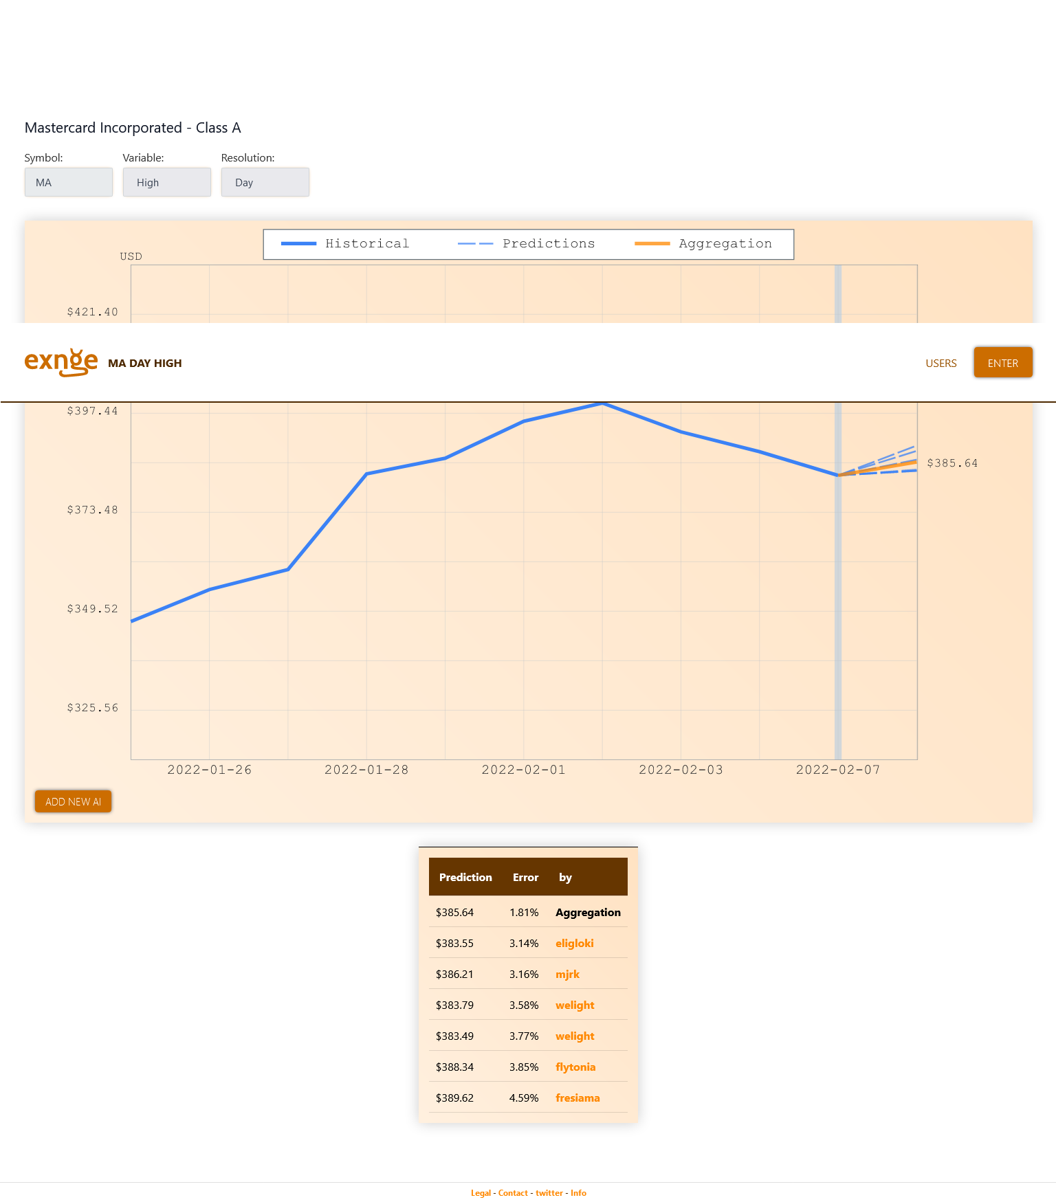Click the 2022-02-03 date axis label
Viewport: 1056px width, 1202px height.
681,770
